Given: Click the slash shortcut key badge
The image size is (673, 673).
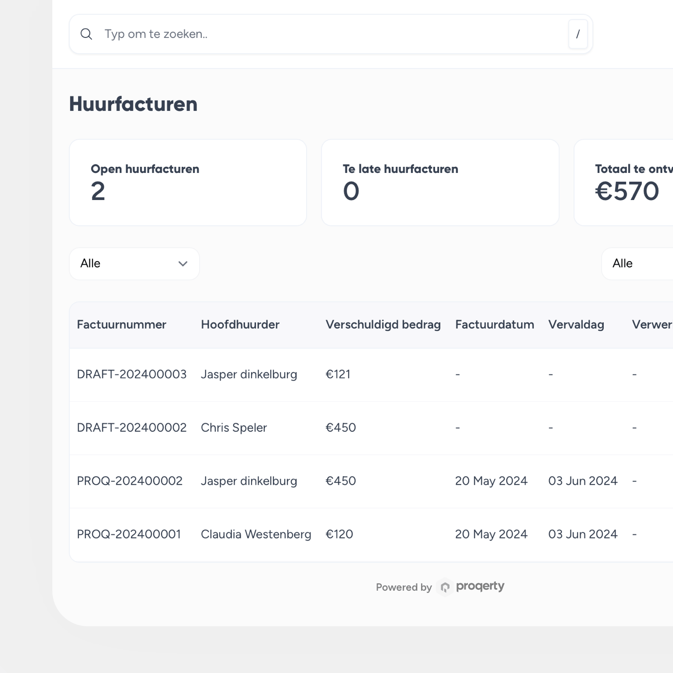Looking at the screenshot, I should pyautogui.click(x=578, y=34).
